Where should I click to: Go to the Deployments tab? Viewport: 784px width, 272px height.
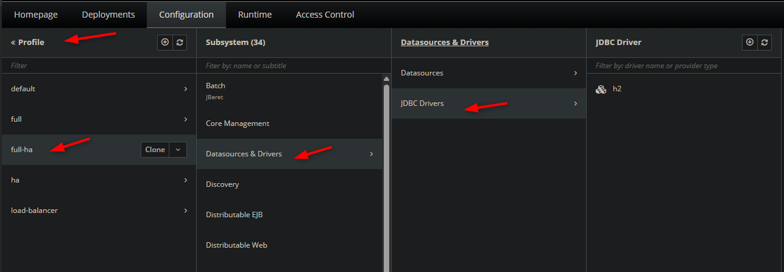point(108,14)
